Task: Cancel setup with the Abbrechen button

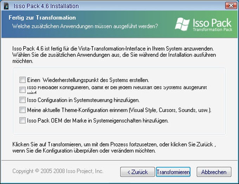Action: 214,172
